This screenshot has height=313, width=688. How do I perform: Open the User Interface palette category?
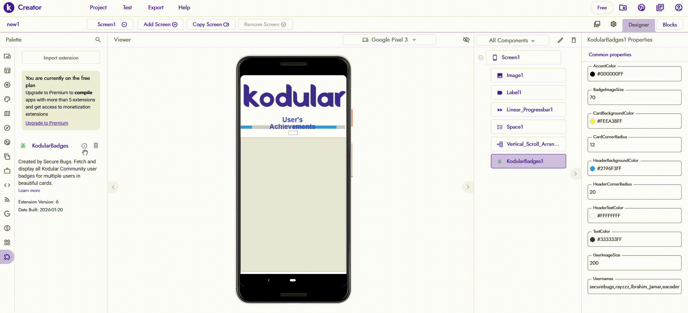(7, 56)
